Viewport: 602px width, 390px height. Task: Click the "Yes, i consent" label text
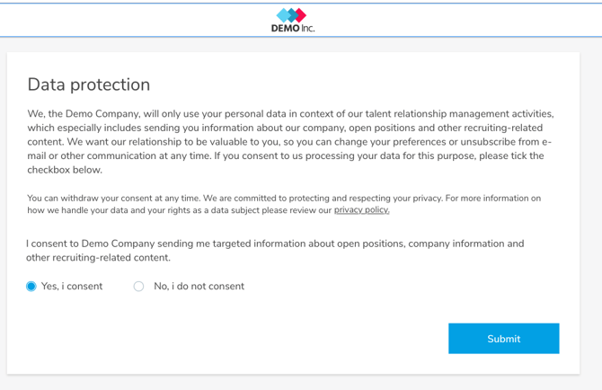72,287
